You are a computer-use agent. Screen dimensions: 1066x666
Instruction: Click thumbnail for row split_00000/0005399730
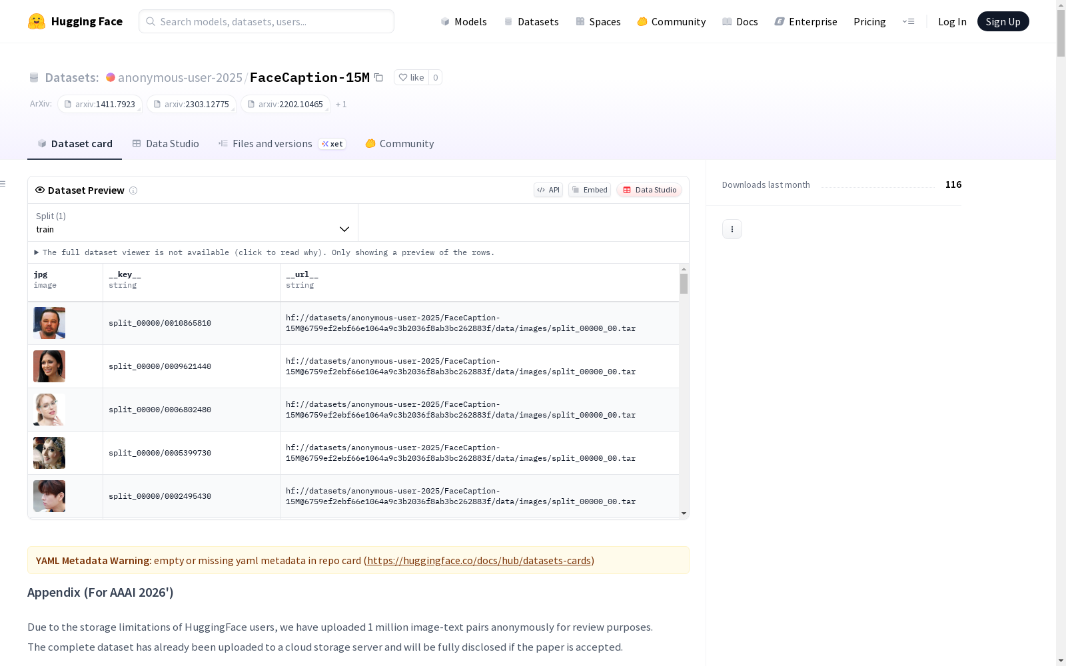pos(49,453)
